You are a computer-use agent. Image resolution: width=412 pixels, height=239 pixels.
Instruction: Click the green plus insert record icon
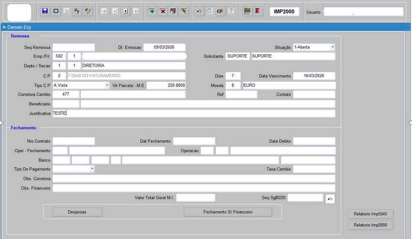click(x=152, y=11)
